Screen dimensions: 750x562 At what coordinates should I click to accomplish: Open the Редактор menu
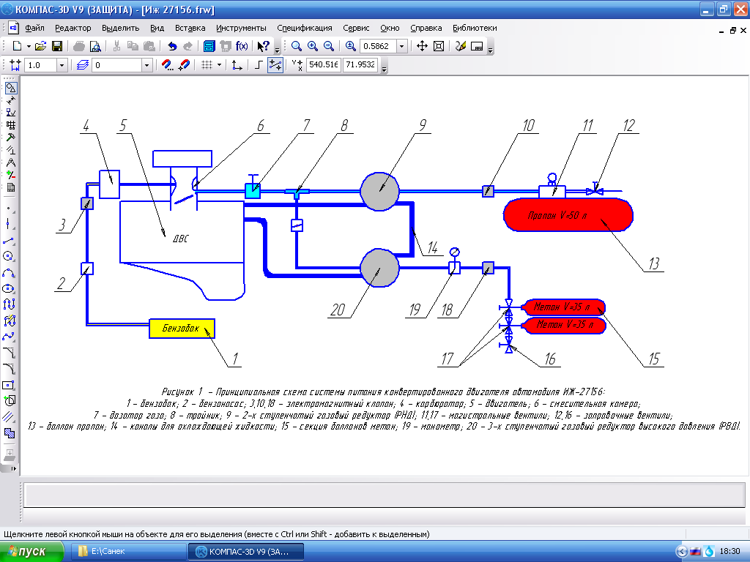coord(73,28)
